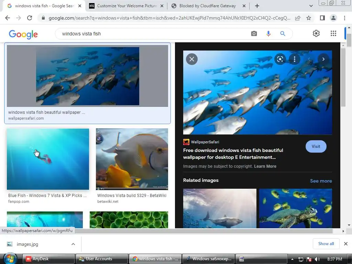Open the sea turtle related image
The width and height of the screenshot is (352, 264).
(296, 208)
